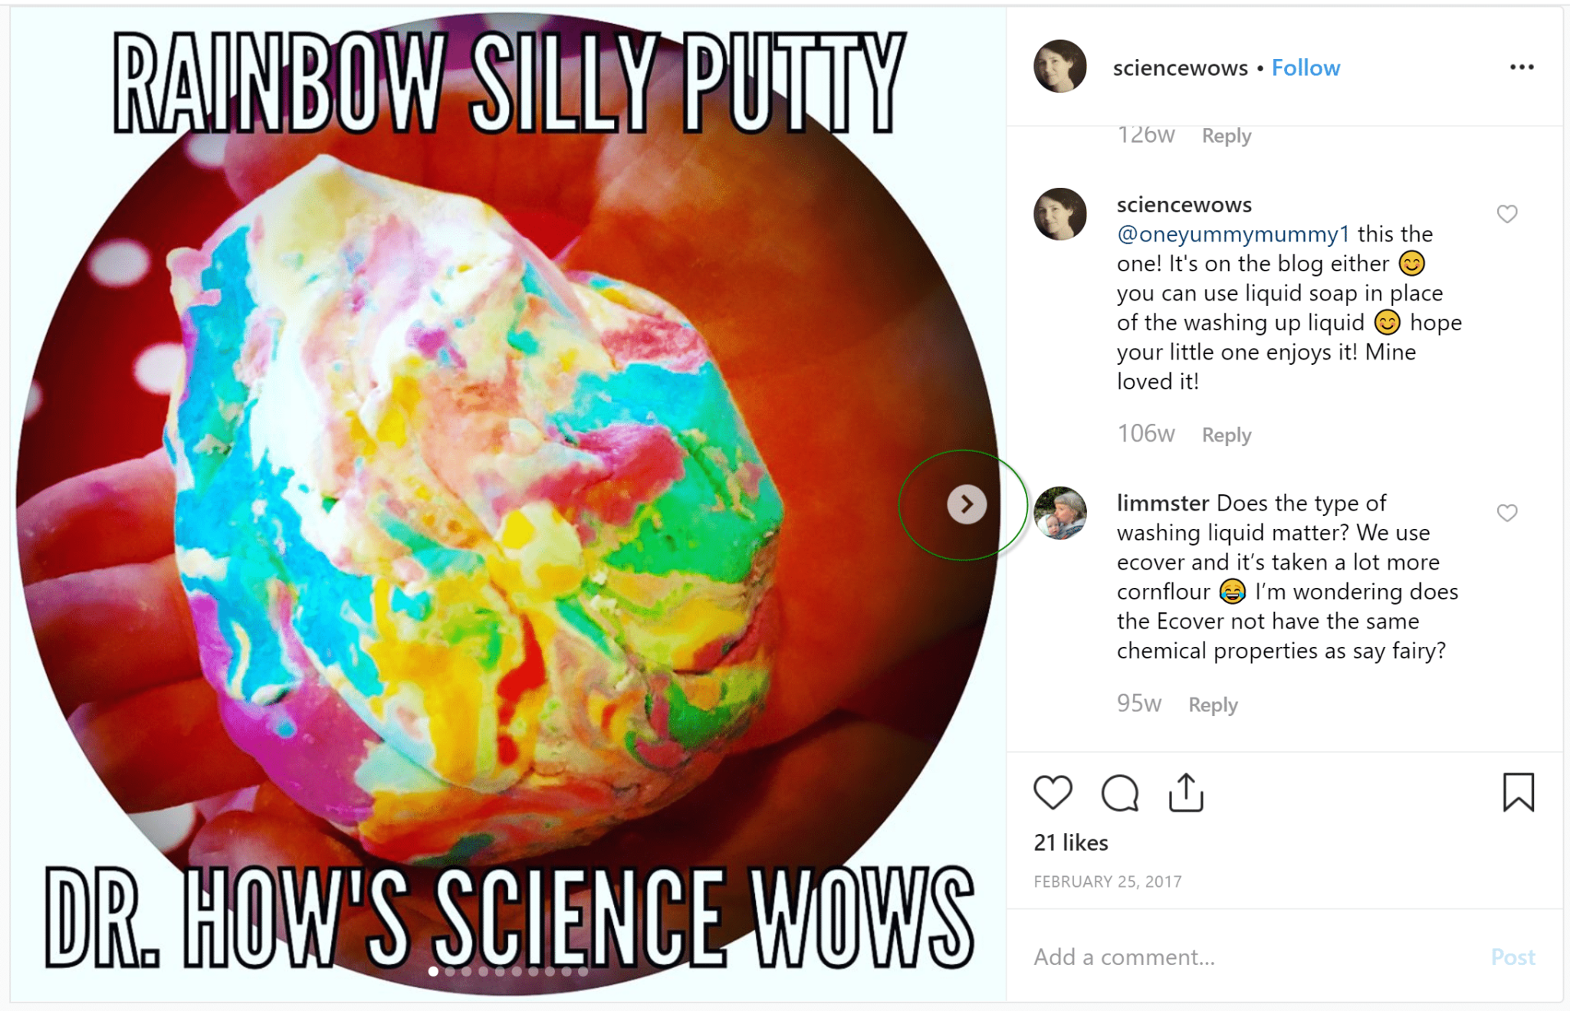Reply to the 126w comment
Screen dimensions: 1570x1011
(x=1227, y=136)
